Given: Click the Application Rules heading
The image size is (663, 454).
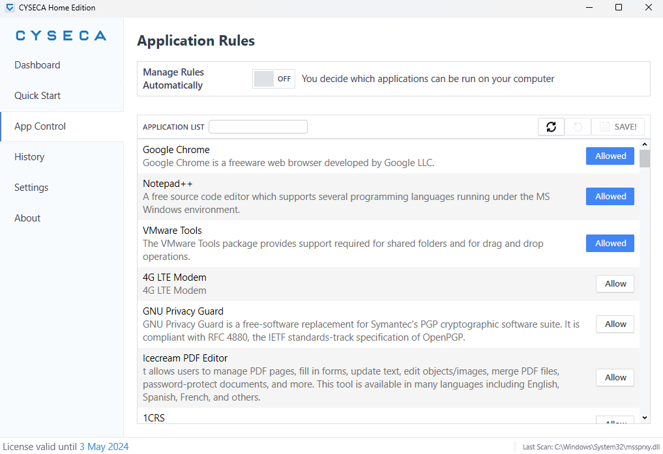Looking at the screenshot, I should (196, 40).
